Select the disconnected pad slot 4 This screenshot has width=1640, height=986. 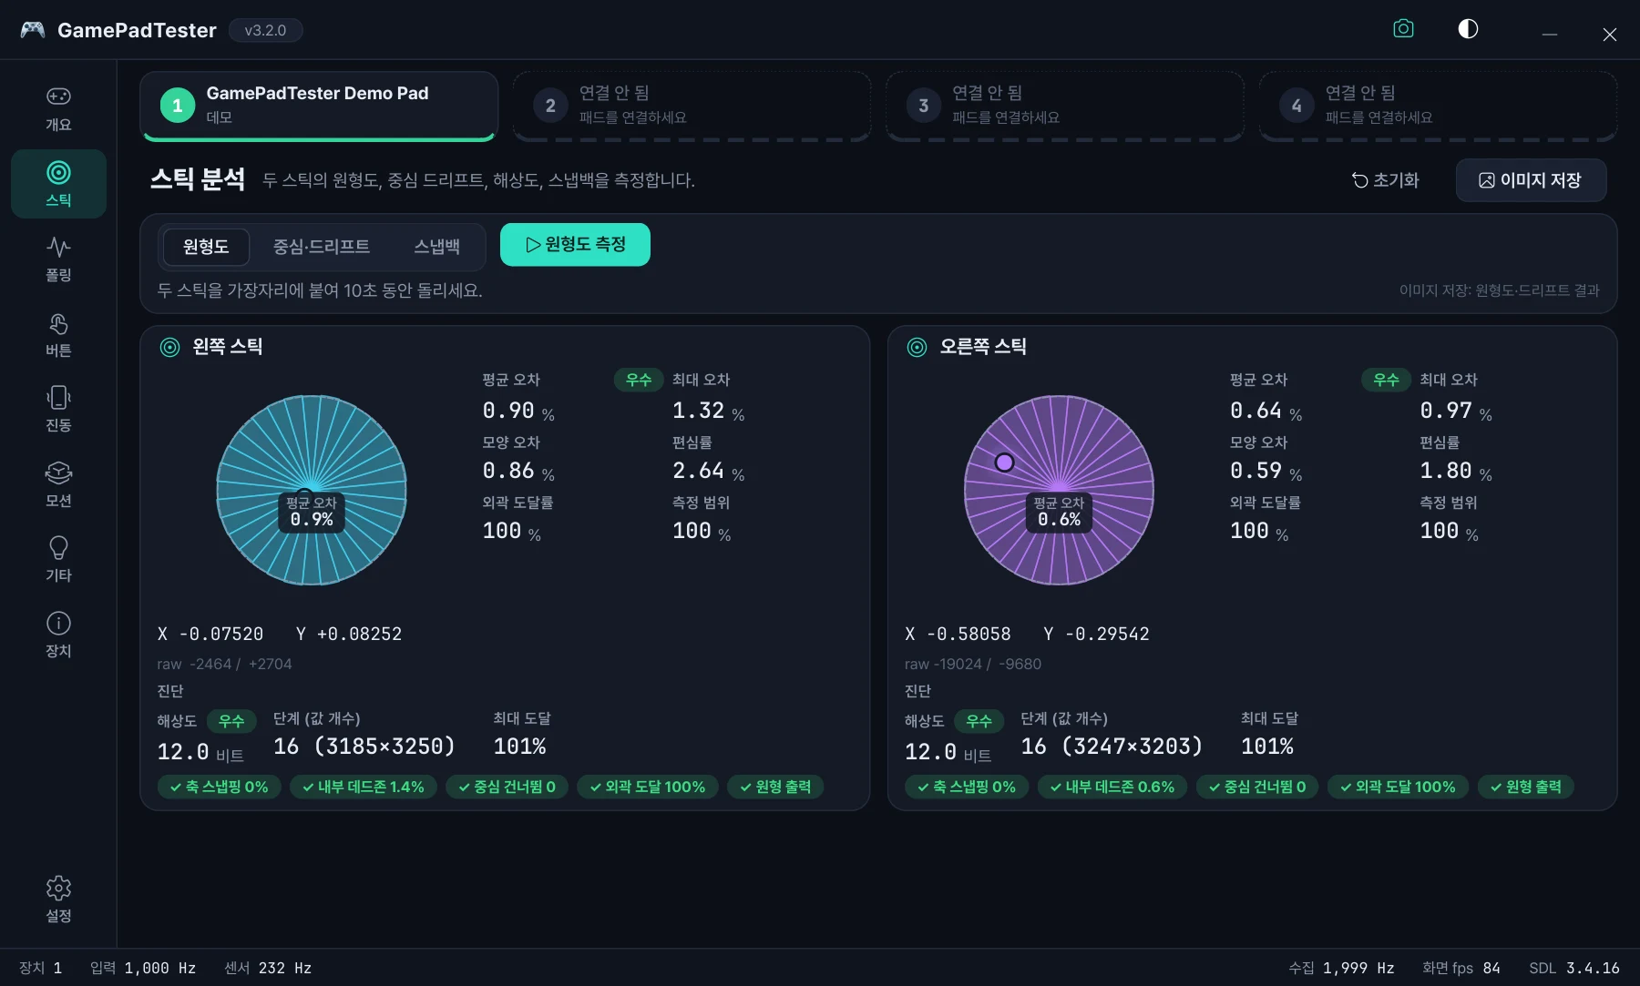pyautogui.click(x=1438, y=106)
